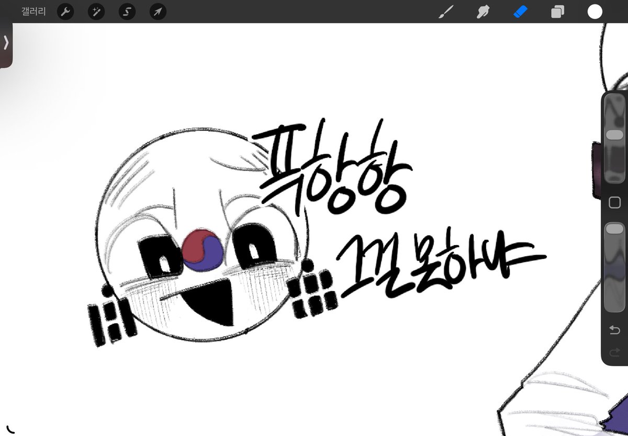The width and height of the screenshot is (628, 436).
Task: Select the Brush tool
Action: 445,12
